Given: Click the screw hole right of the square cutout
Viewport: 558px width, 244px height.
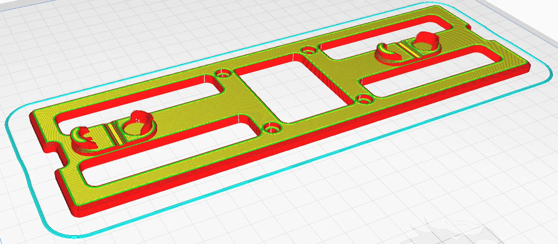Looking at the screenshot, I should [364, 98].
